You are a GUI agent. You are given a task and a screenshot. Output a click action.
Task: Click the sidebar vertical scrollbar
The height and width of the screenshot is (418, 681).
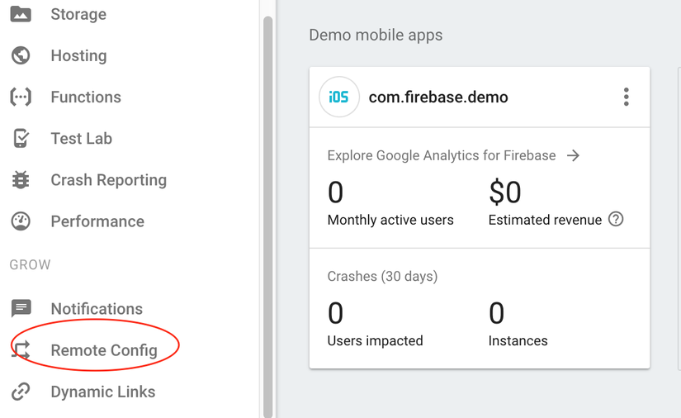click(268, 216)
